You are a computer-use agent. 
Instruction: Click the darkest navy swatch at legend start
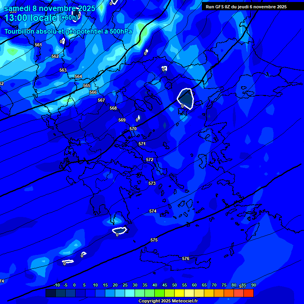tap(50, 293)
